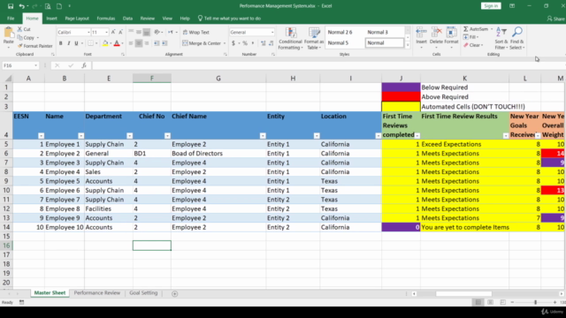Toggle bold formatting
566x318 pixels.
point(61,43)
